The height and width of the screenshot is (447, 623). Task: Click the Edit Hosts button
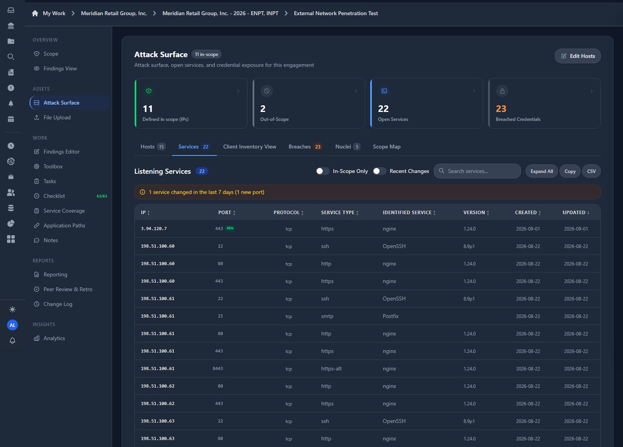577,56
